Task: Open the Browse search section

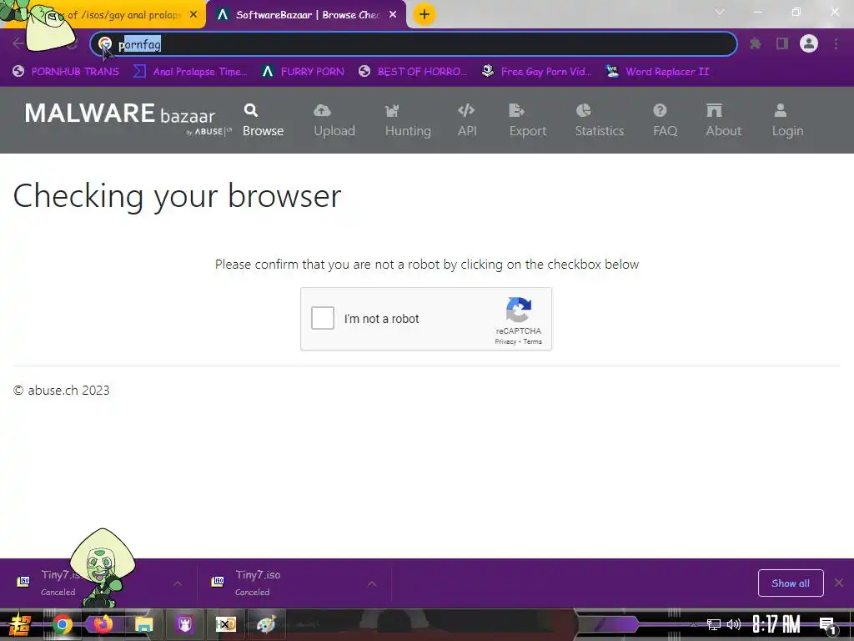Action: pyautogui.click(x=263, y=120)
